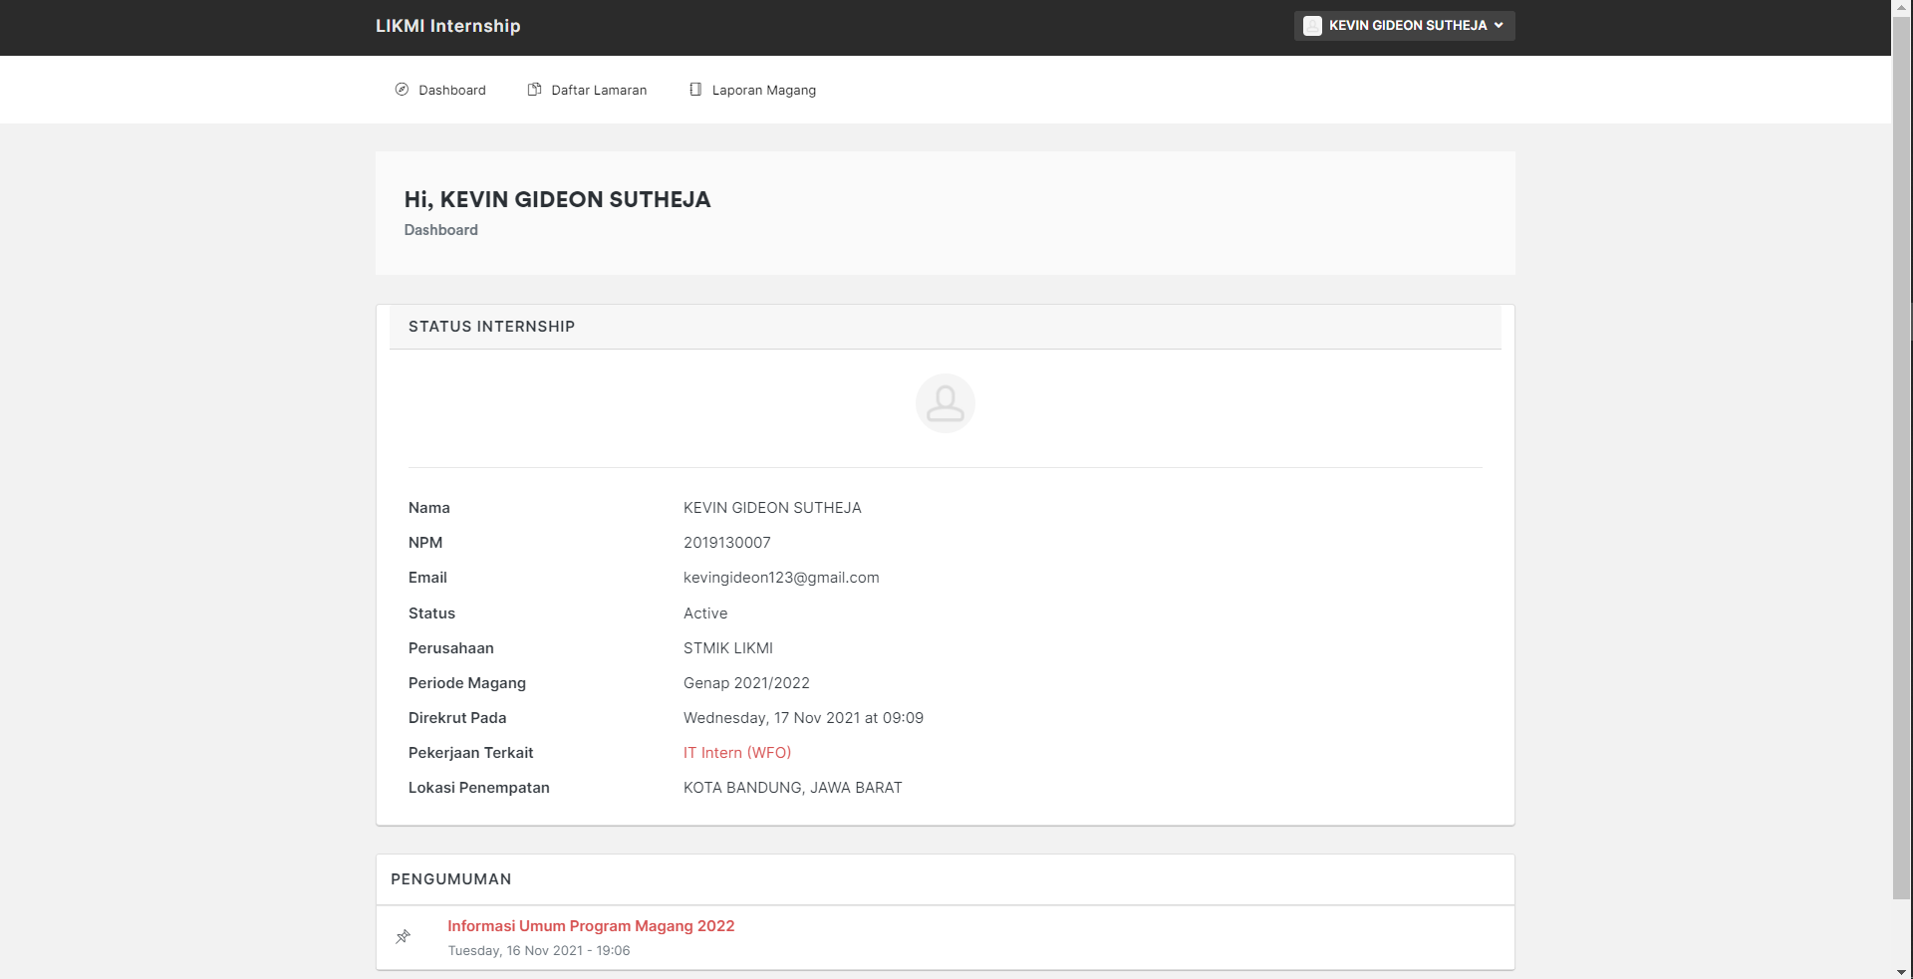Click the Daftar Lamaran document icon
1913x979 pixels.
pos(534,90)
